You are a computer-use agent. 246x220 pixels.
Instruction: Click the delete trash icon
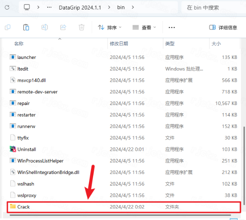click(81, 27)
